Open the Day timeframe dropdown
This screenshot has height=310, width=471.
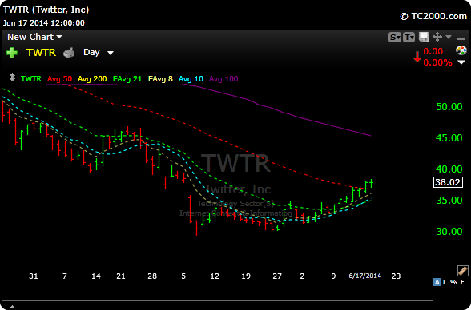point(99,53)
